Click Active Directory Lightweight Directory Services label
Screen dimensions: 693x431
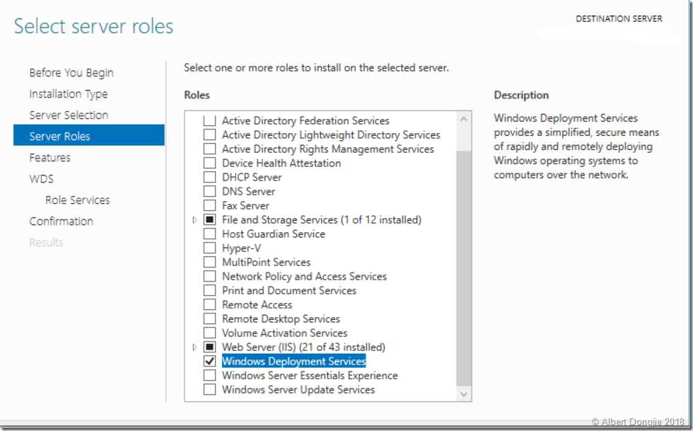coord(331,134)
